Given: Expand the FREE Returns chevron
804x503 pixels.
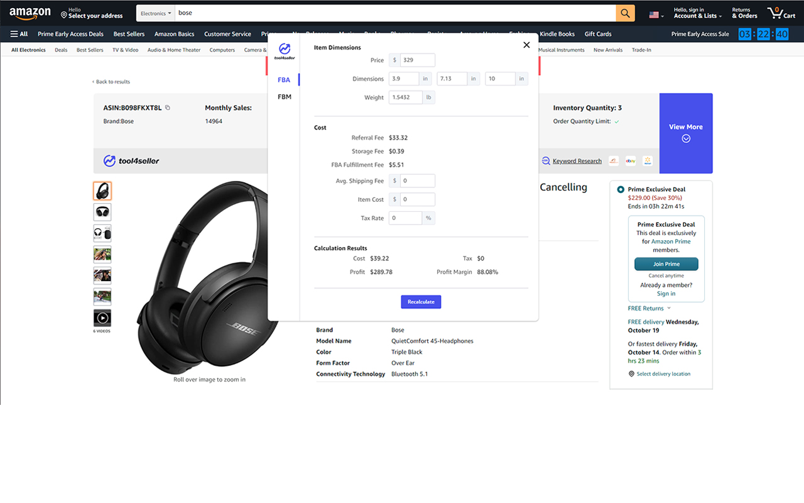Looking at the screenshot, I should click(x=669, y=308).
